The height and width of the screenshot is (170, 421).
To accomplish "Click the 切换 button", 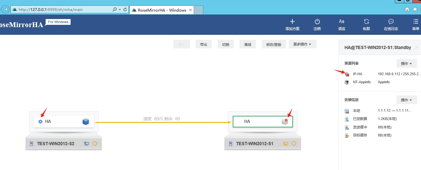I will (x=226, y=44).
